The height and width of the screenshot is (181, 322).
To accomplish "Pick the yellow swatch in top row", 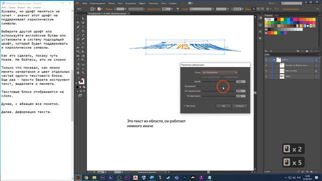I will [x=282, y=20].
